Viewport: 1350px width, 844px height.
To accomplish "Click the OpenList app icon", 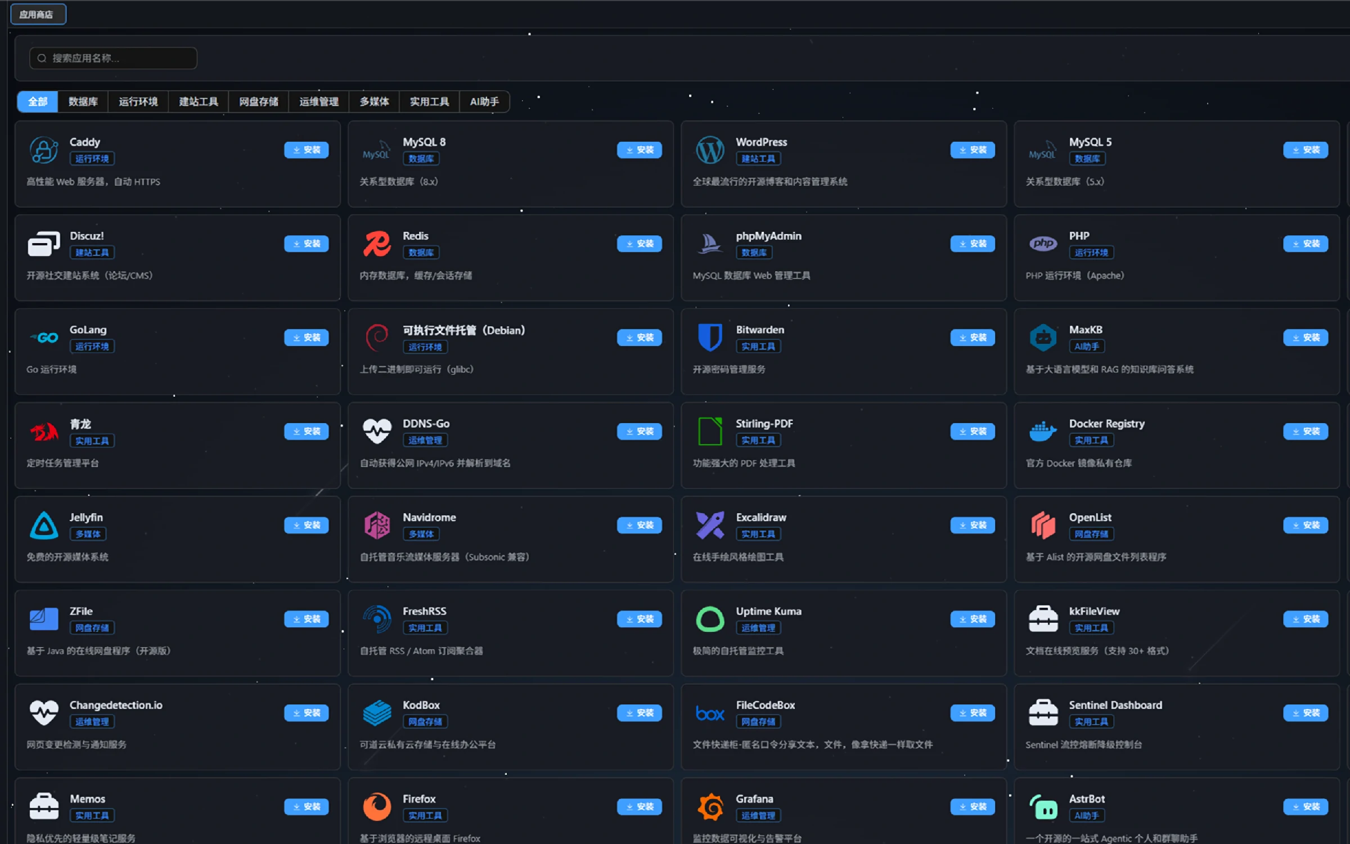I will (x=1043, y=526).
